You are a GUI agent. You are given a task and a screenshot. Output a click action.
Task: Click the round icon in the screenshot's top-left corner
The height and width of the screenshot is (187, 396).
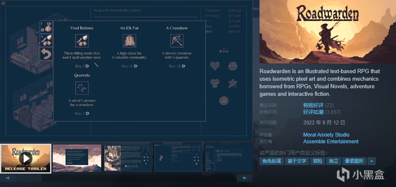click(3, 3)
